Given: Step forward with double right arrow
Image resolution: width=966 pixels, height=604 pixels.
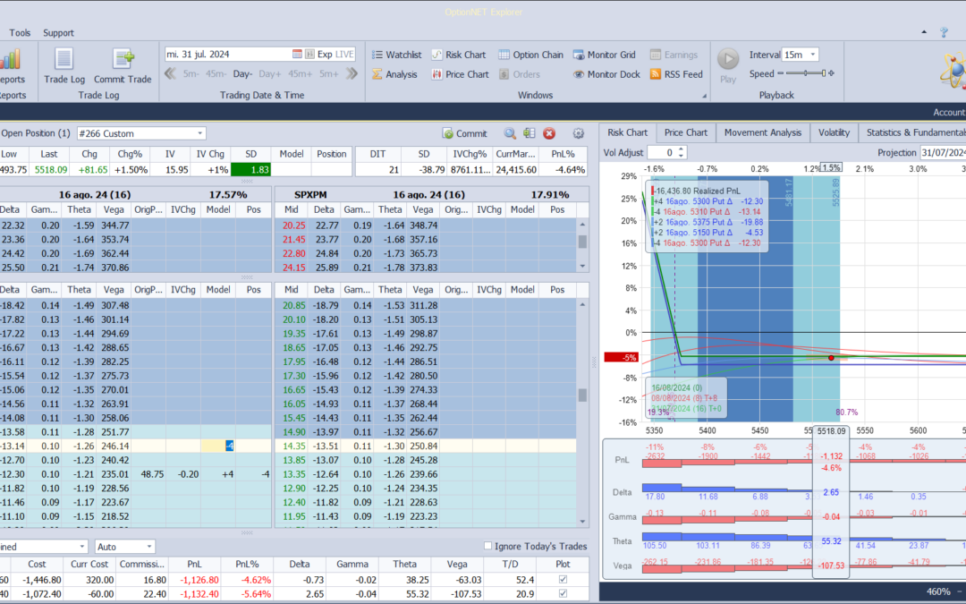Looking at the screenshot, I should pos(352,74).
